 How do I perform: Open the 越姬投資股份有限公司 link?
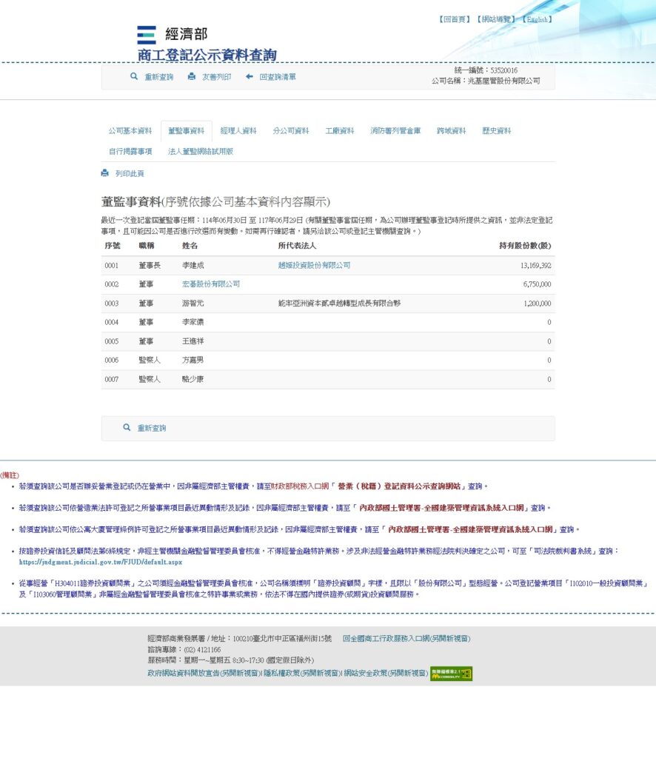[314, 265]
